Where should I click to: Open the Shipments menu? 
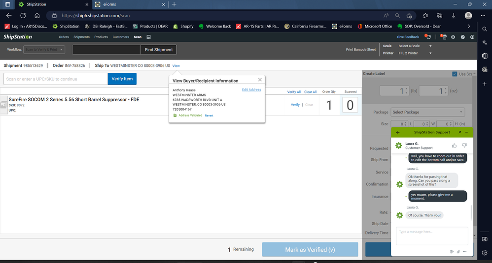point(81,37)
